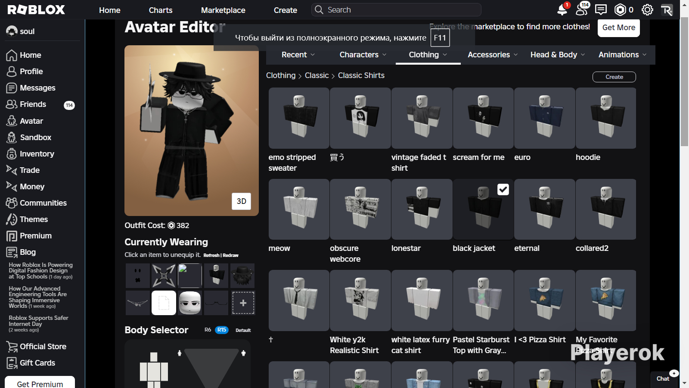This screenshot has height=388, width=689.
Task: Select the vintage faded t shirt thumbnail
Action: pos(422,118)
